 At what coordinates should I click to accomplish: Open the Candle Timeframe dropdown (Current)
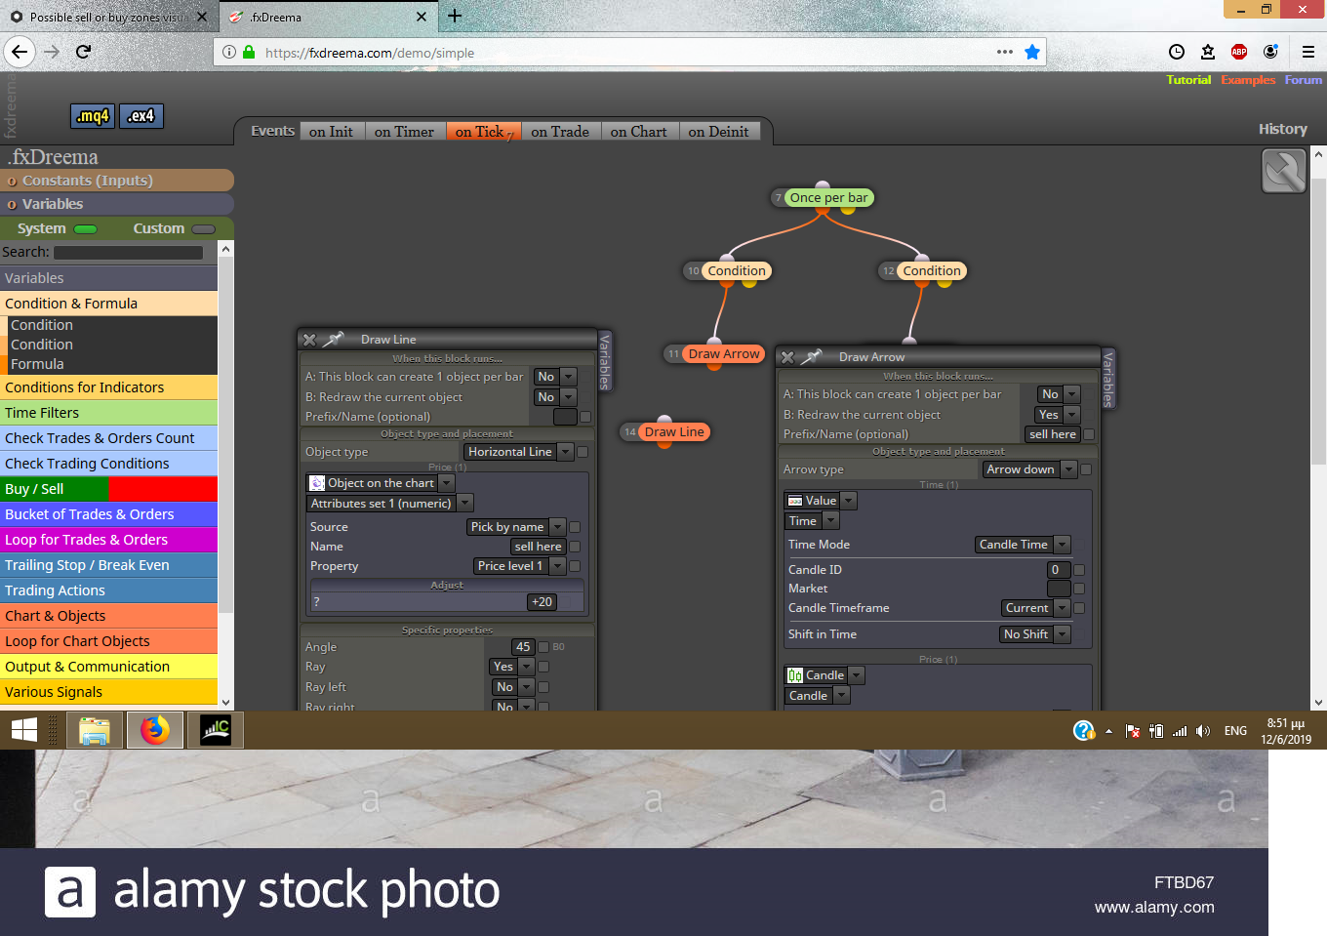pyautogui.click(x=1035, y=608)
